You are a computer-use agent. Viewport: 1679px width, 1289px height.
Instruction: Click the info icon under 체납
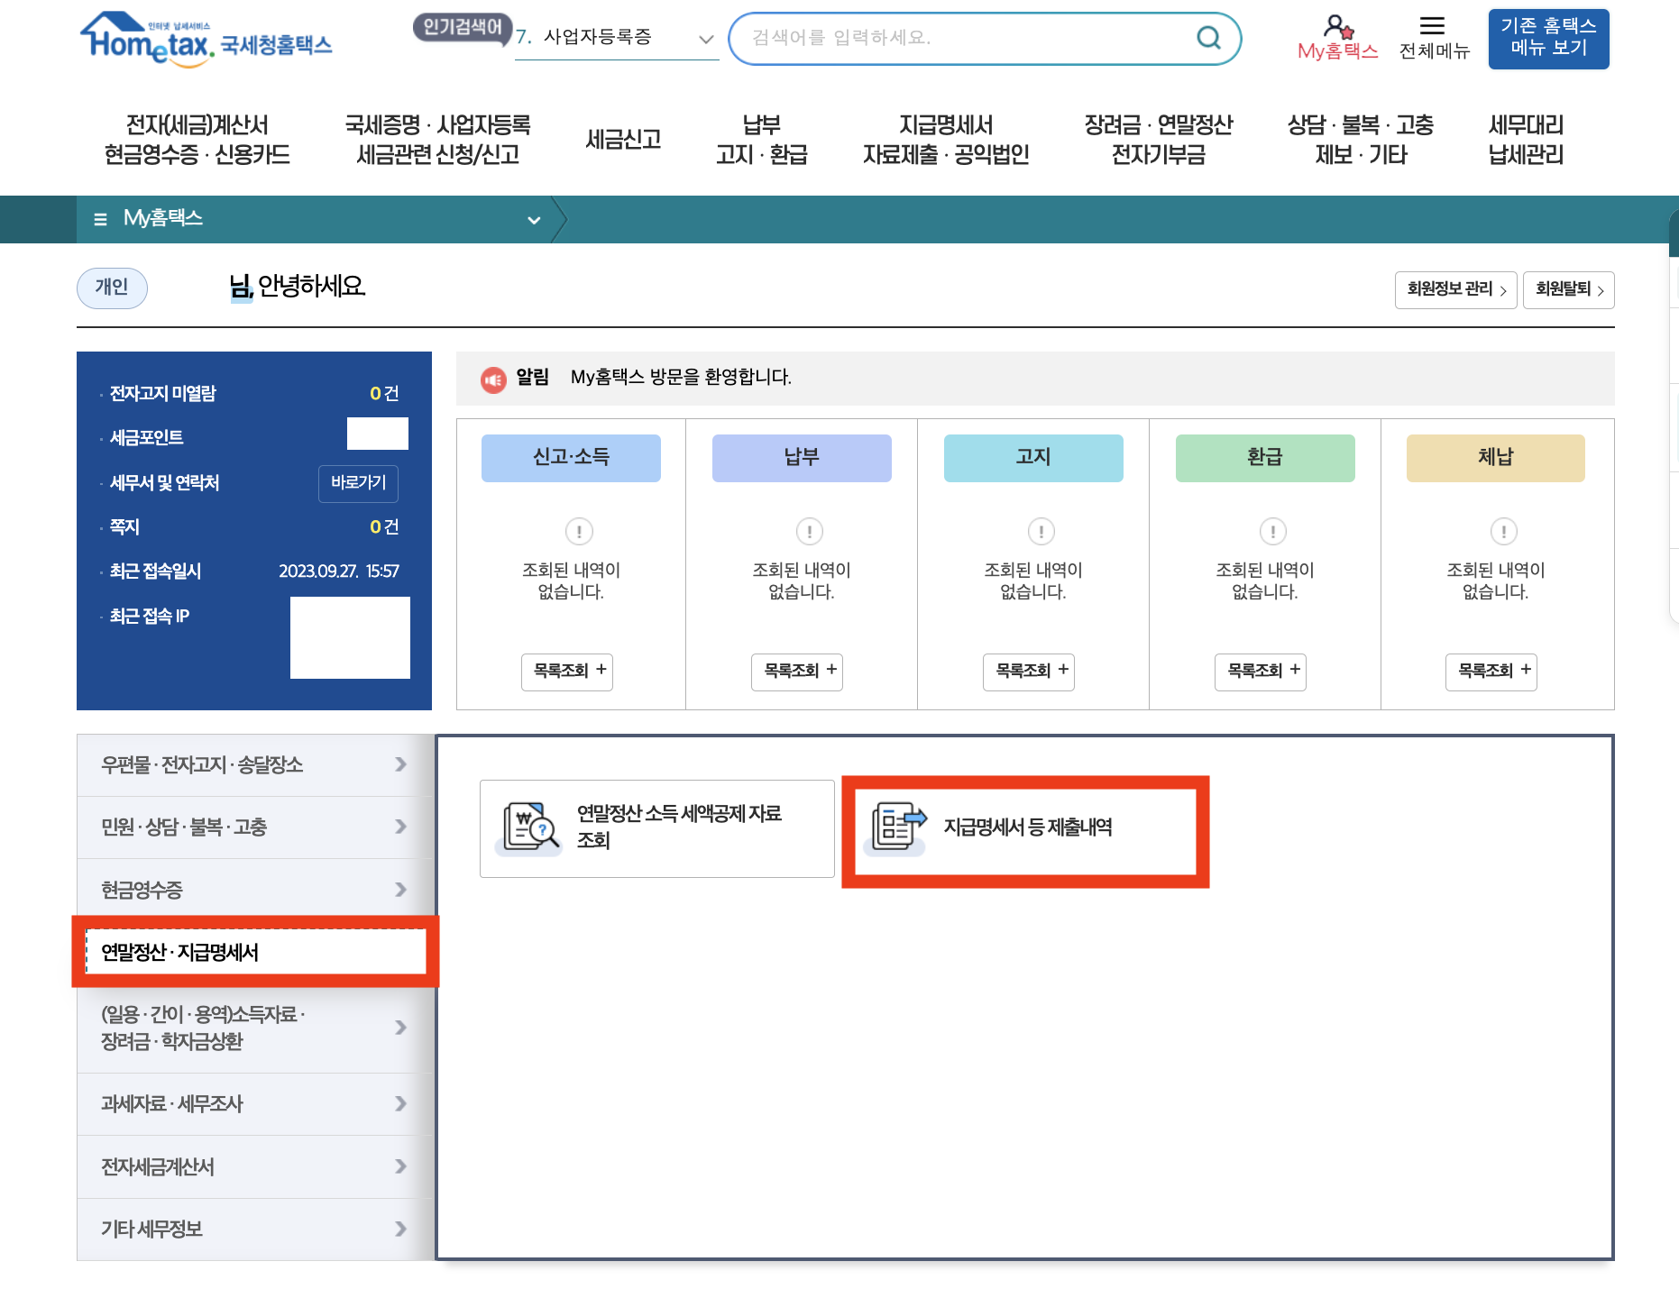tap(1504, 532)
